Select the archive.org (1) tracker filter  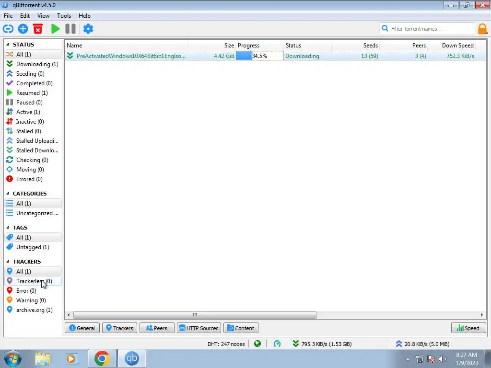click(x=33, y=310)
